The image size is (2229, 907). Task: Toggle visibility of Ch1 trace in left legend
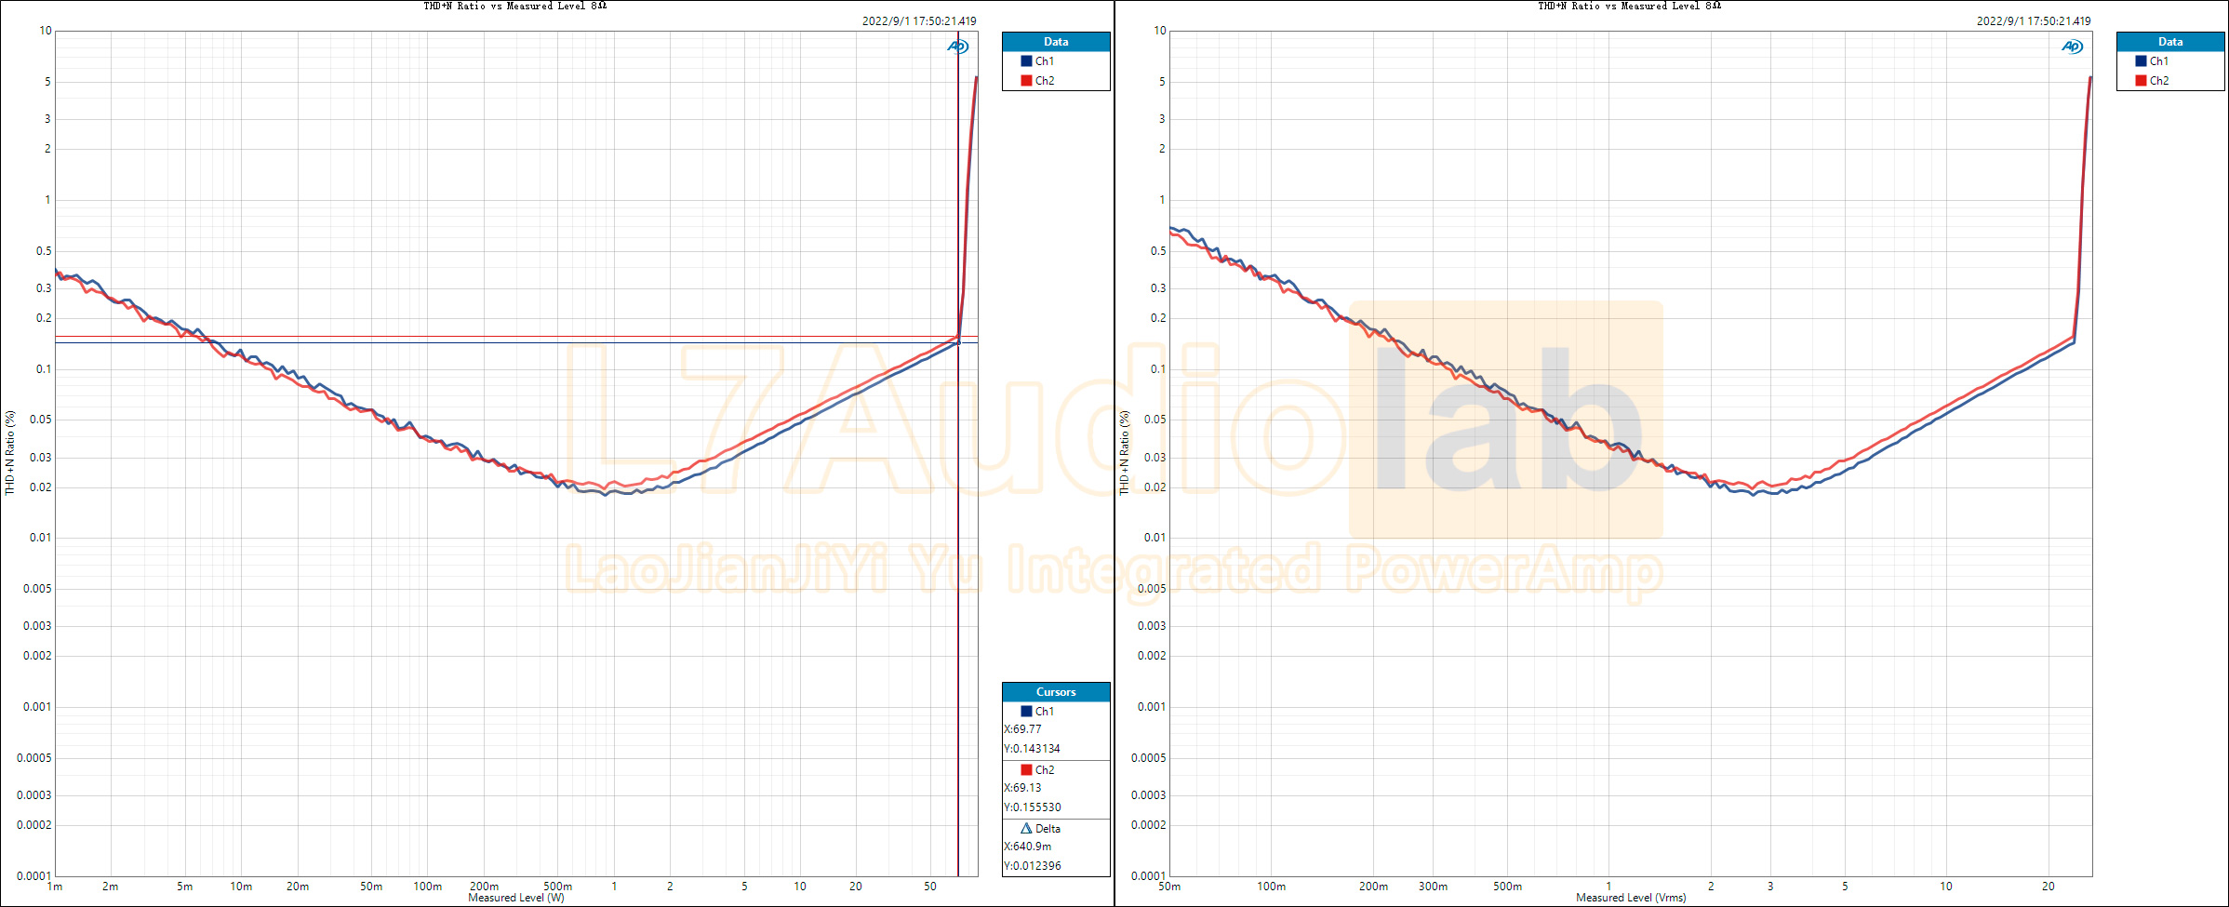click(1043, 60)
